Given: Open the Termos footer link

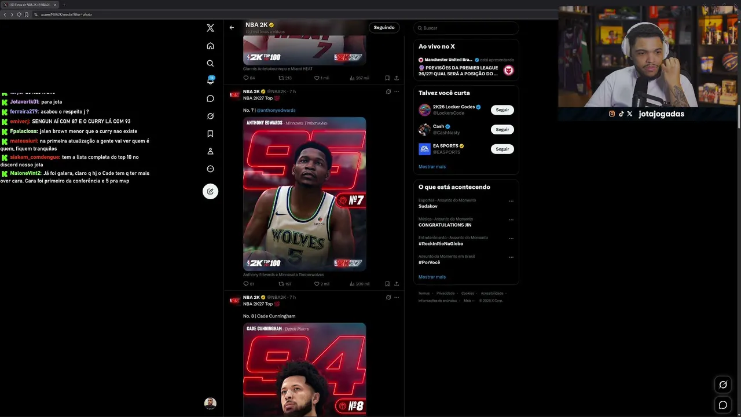Looking at the screenshot, I should [424, 294].
